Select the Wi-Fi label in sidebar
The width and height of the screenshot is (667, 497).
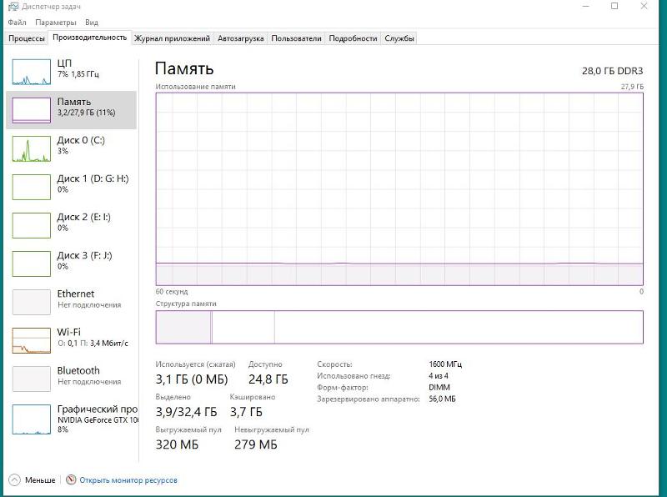69,332
